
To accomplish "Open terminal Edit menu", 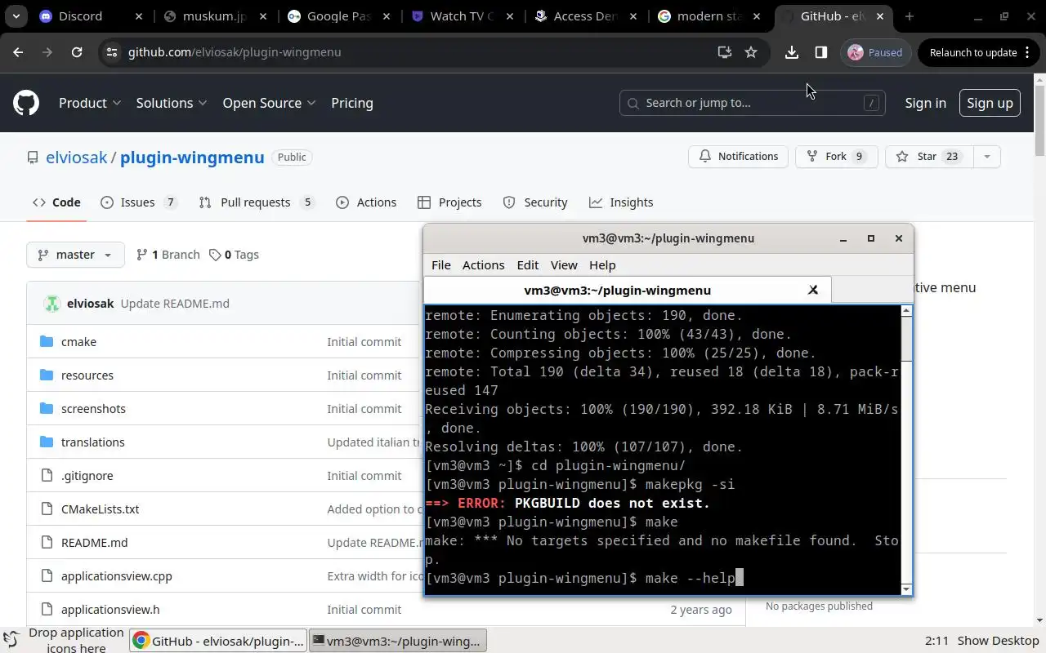I will pyautogui.click(x=528, y=265).
